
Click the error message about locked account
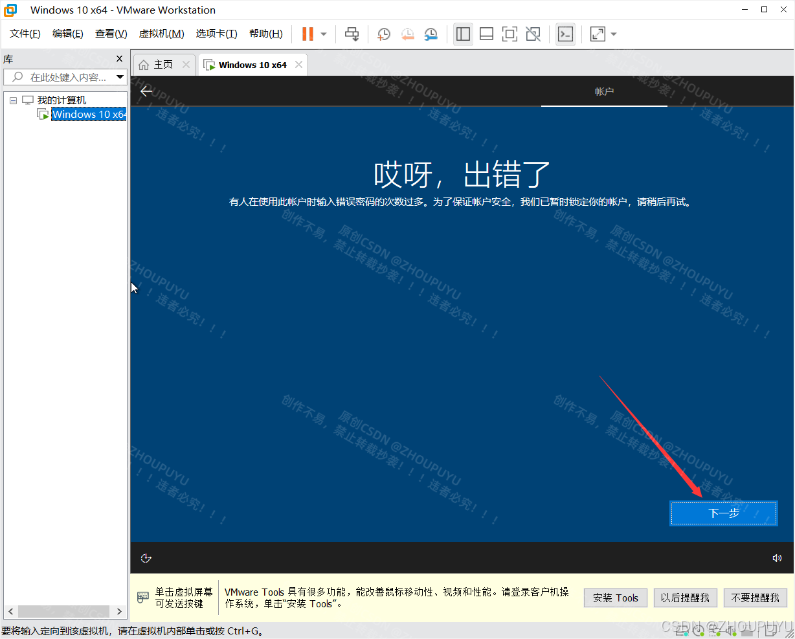[461, 202]
